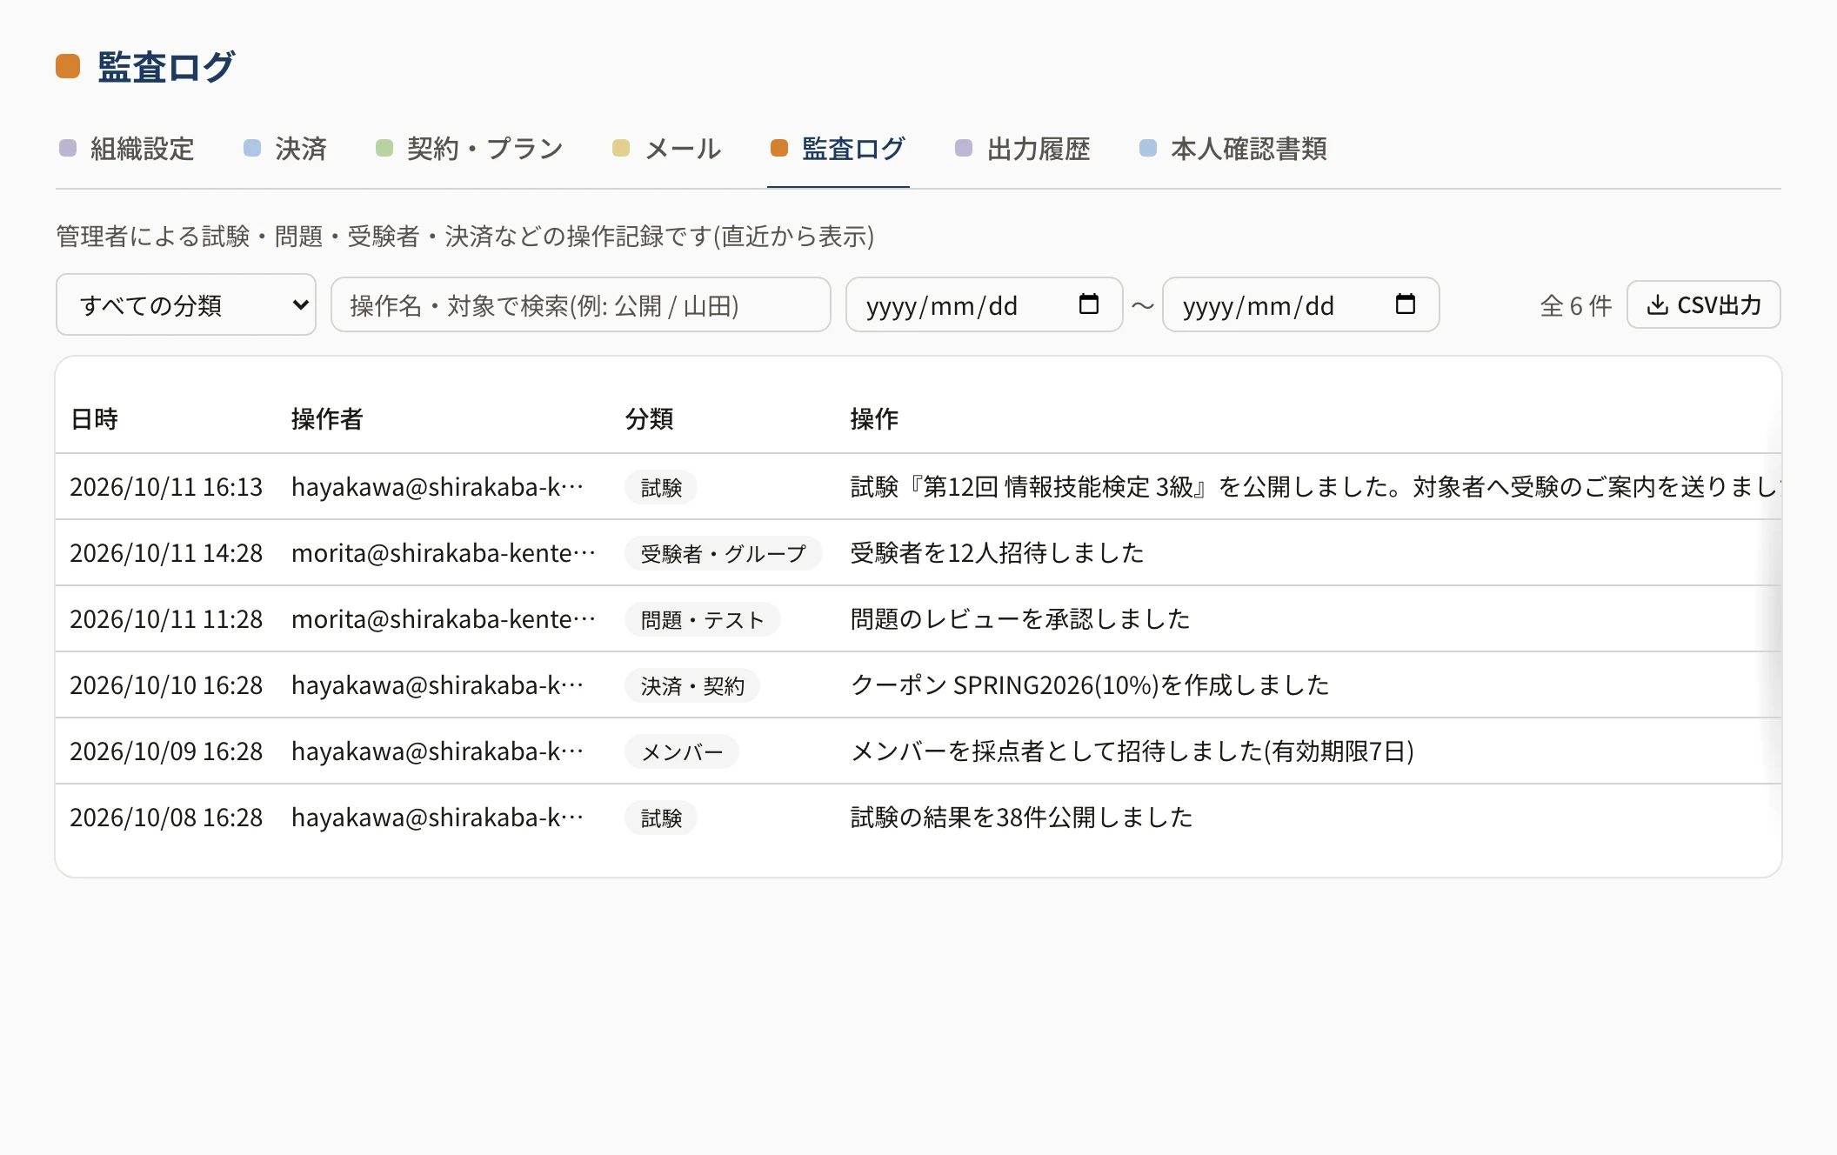Click the 問題・テスト category badge

pyautogui.click(x=703, y=619)
